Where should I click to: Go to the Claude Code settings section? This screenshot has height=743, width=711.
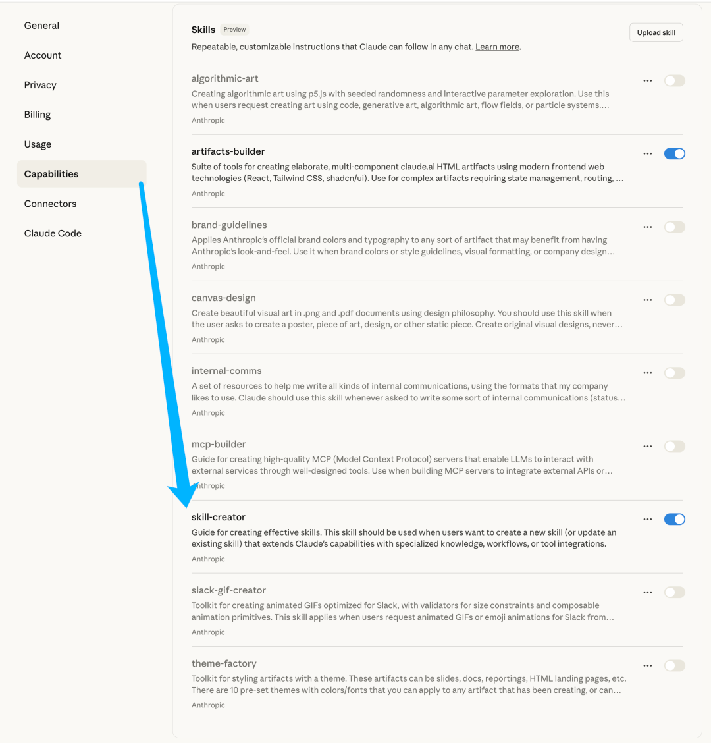(x=53, y=233)
